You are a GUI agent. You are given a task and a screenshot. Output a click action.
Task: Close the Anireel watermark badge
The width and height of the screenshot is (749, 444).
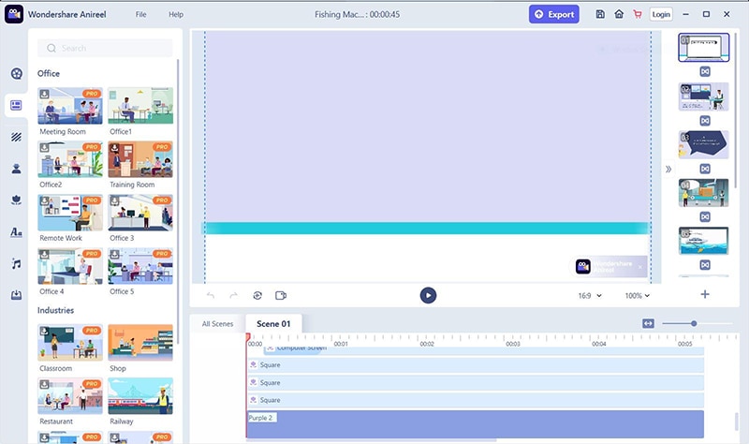640,267
